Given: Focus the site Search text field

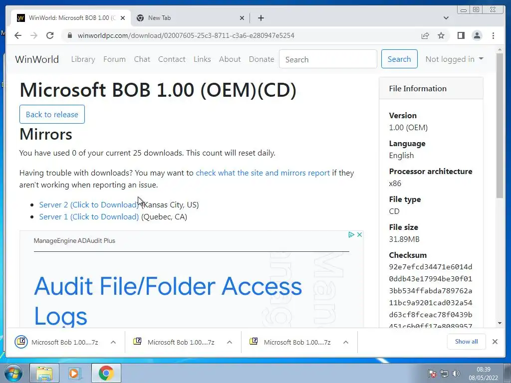Looking at the screenshot, I should tap(328, 59).
